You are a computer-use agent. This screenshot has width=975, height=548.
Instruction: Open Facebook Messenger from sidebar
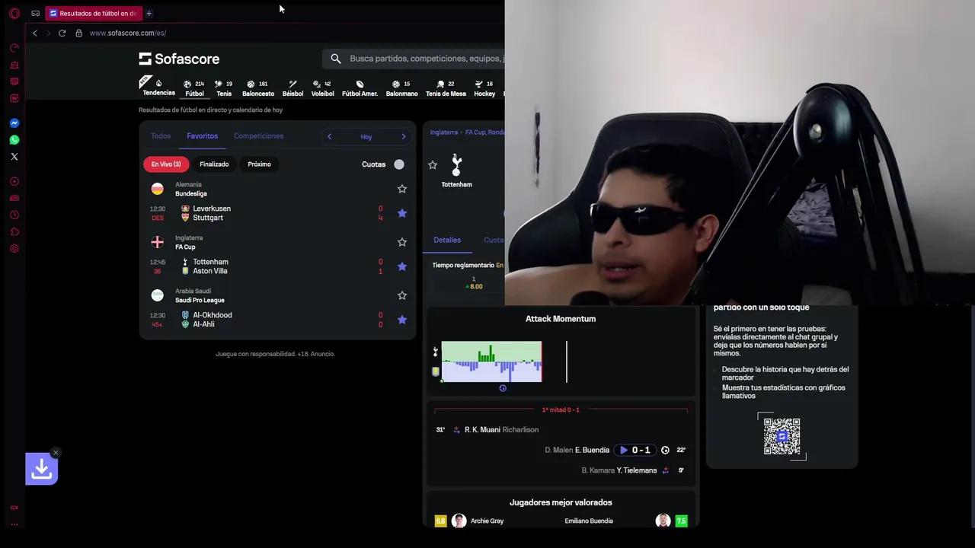click(14, 123)
